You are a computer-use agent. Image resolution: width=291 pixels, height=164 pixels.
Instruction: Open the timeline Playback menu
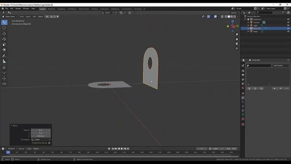12,149
